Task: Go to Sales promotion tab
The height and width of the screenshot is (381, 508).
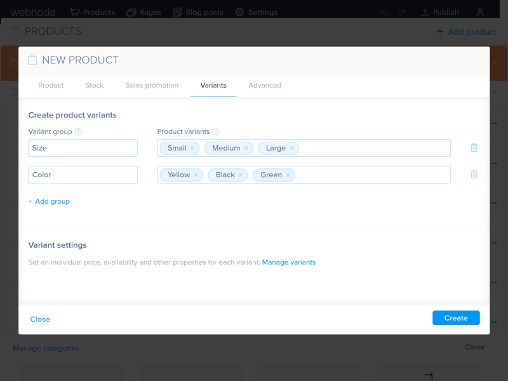Action: coord(152,85)
